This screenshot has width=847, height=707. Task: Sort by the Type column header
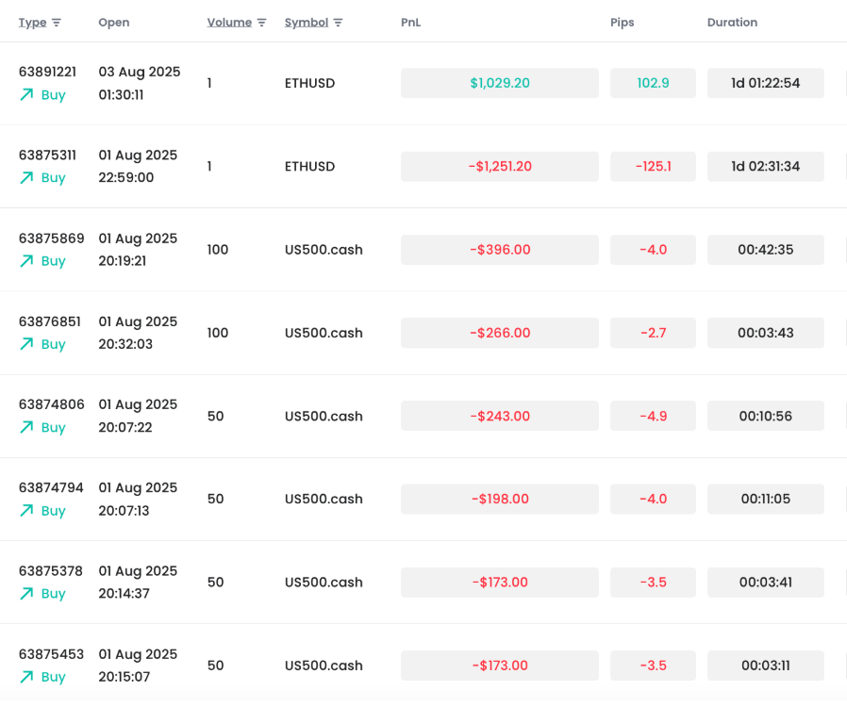(33, 22)
